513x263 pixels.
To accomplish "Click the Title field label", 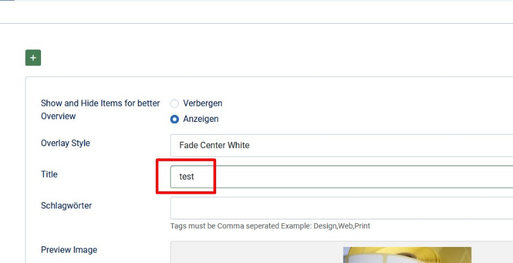I will [x=49, y=174].
